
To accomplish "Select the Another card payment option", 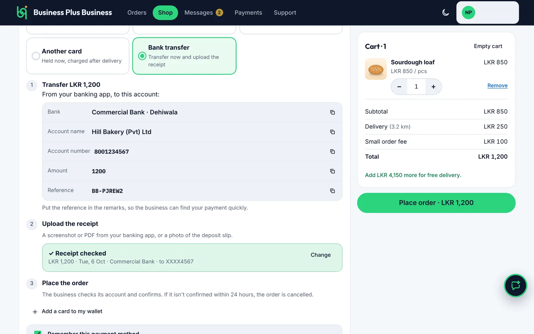I will pos(78,56).
